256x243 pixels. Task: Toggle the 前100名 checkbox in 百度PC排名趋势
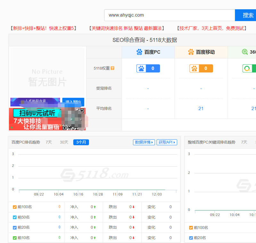pos(15,207)
